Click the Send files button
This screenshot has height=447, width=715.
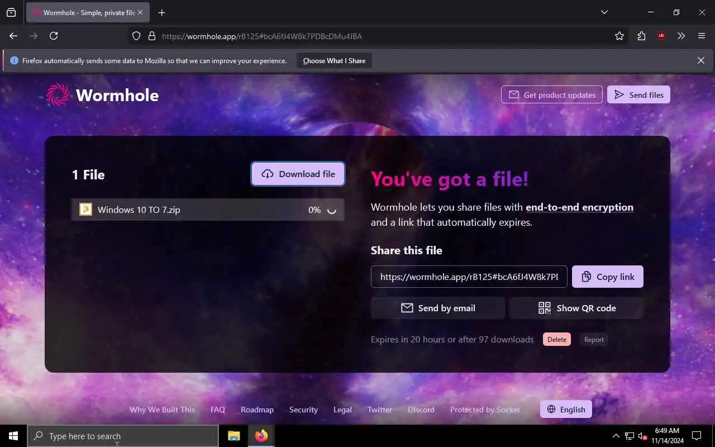pos(638,94)
